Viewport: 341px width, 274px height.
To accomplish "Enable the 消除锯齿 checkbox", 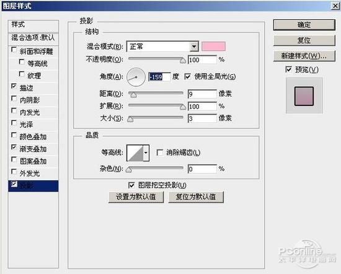I will click(x=160, y=152).
